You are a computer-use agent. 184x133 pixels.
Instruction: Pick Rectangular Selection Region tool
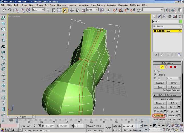point(59,10)
